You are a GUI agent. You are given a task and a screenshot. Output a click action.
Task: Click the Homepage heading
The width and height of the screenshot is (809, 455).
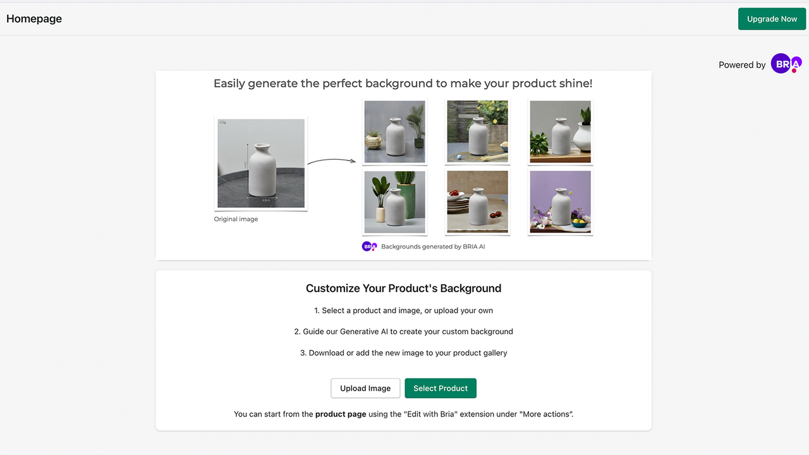pos(34,18)
